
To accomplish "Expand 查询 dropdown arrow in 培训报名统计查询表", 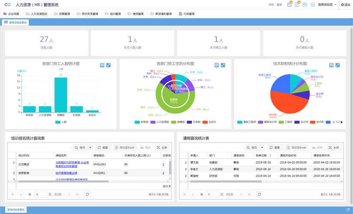I will [x=90, y=147].
